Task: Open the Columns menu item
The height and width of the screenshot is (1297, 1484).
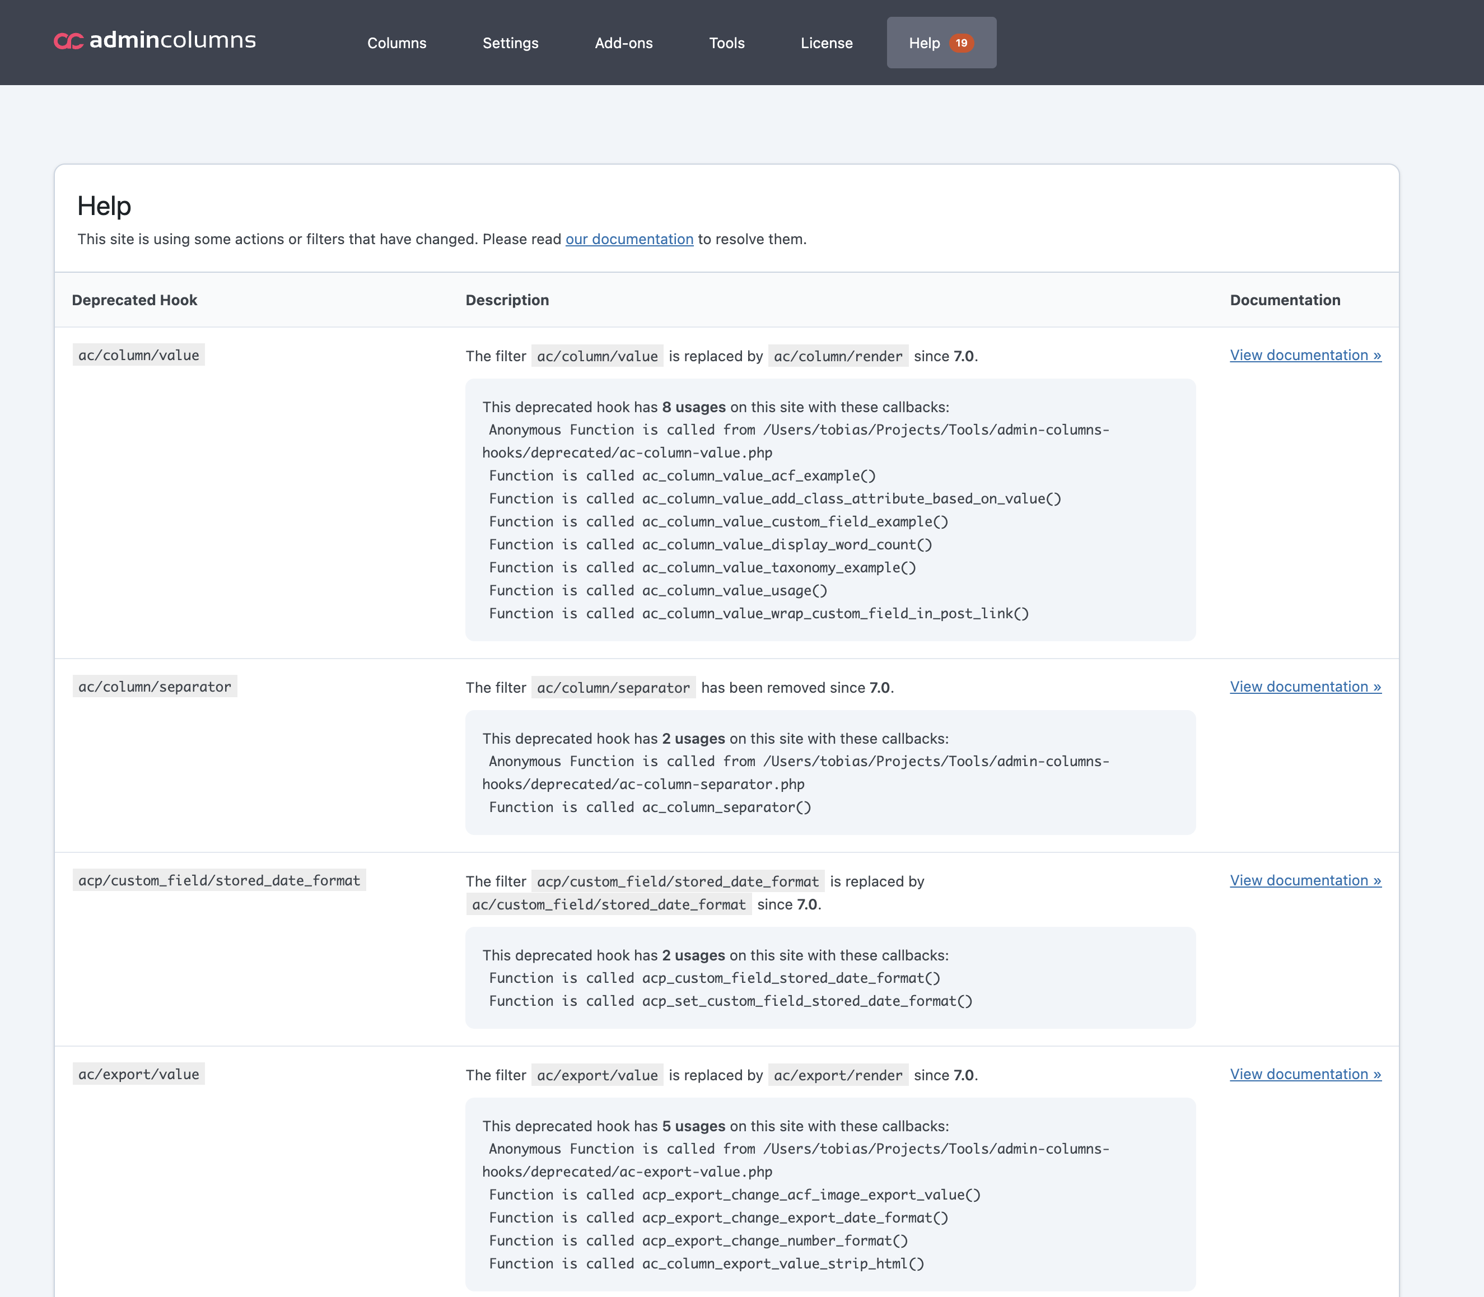Action: (396, 43)
